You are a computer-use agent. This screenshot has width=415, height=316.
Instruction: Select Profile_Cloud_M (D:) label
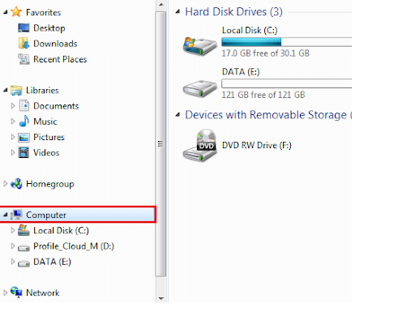coord(74,246)
